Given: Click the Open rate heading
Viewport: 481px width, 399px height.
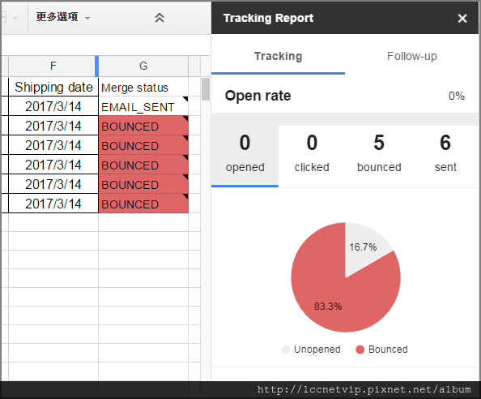Looking at the screenshot, I should click(258, 96).
